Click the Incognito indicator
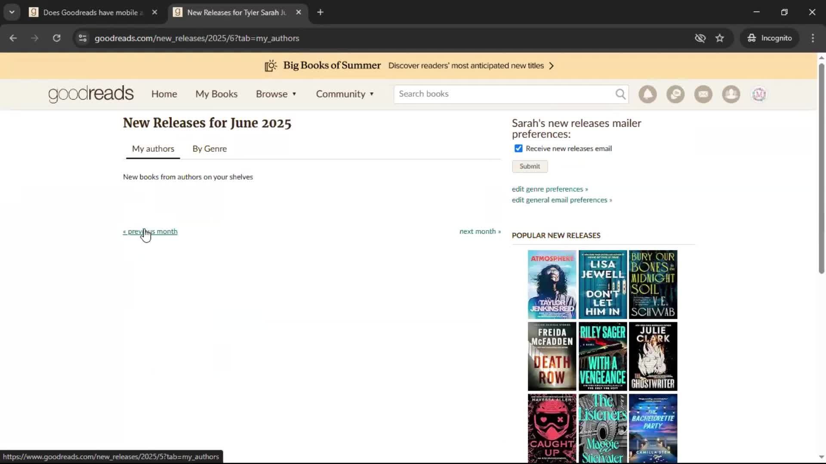Screen dimensions: 826x464 click(769, 38)
